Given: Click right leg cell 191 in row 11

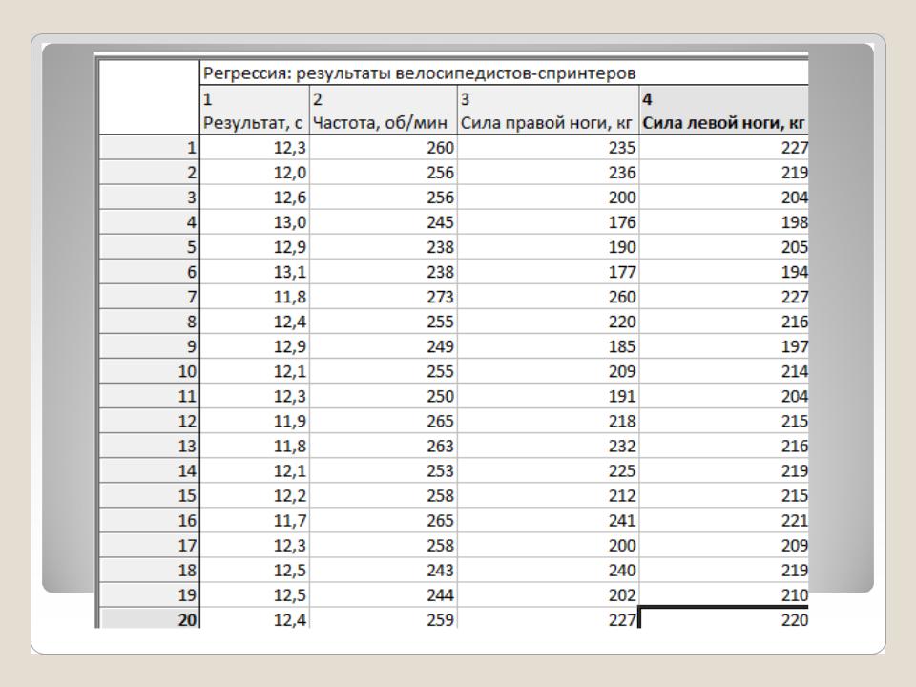Looking at the screenshot, I should point(549,396).
